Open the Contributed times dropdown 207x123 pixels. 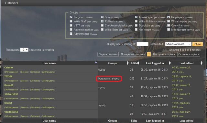tap(178, 44)
